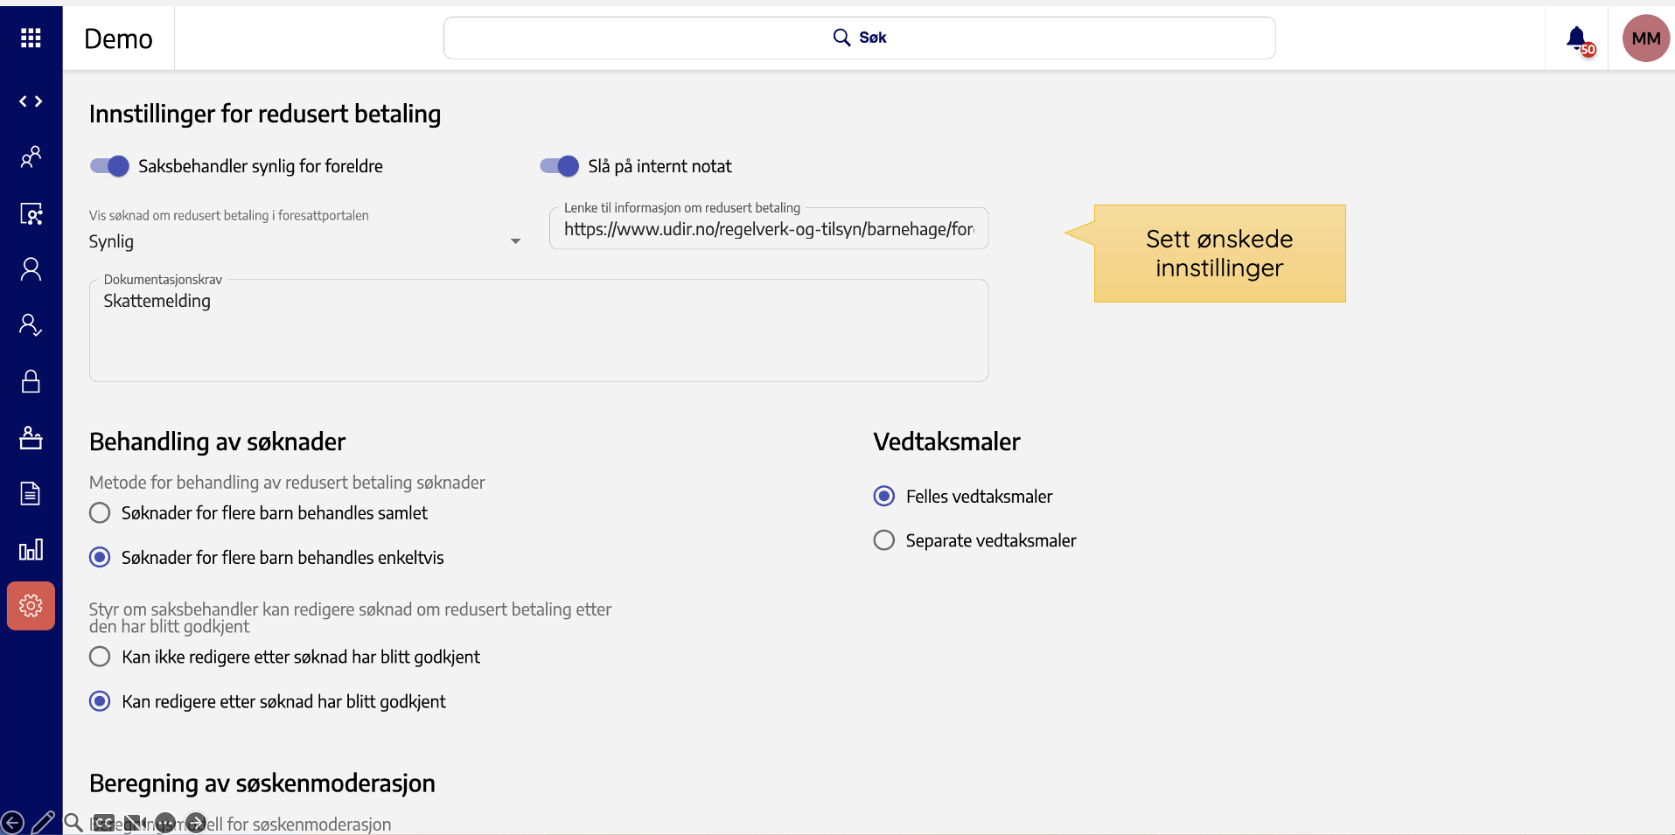Click the Vedtaksmaler heading
Viewport: 1675px width, 835px height.
point(946,442)
